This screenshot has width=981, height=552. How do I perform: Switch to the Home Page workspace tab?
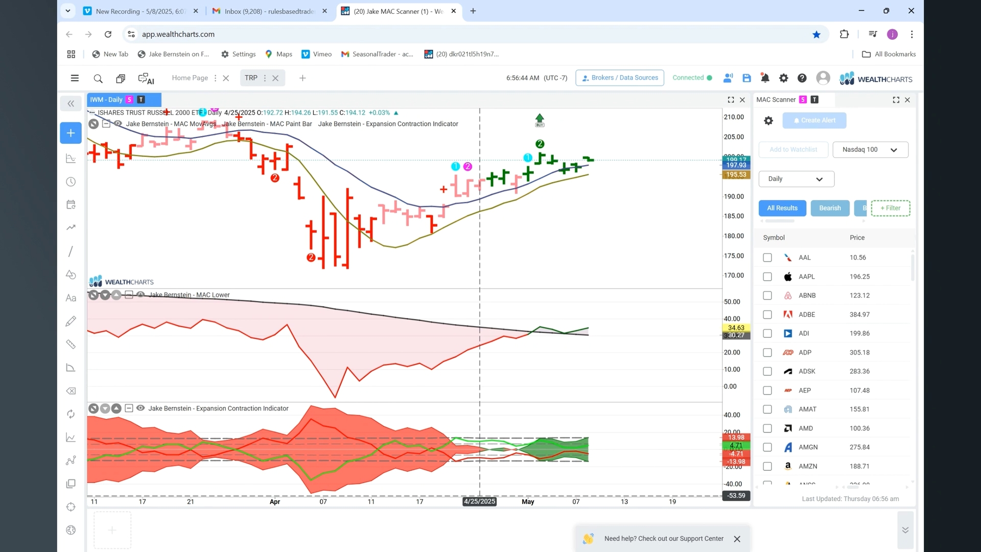(190, 78)
